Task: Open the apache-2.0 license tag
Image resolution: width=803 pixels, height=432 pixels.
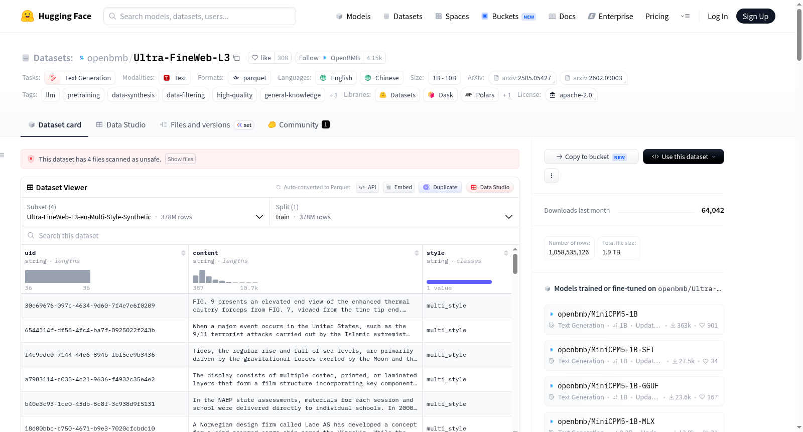Action: 571,95
